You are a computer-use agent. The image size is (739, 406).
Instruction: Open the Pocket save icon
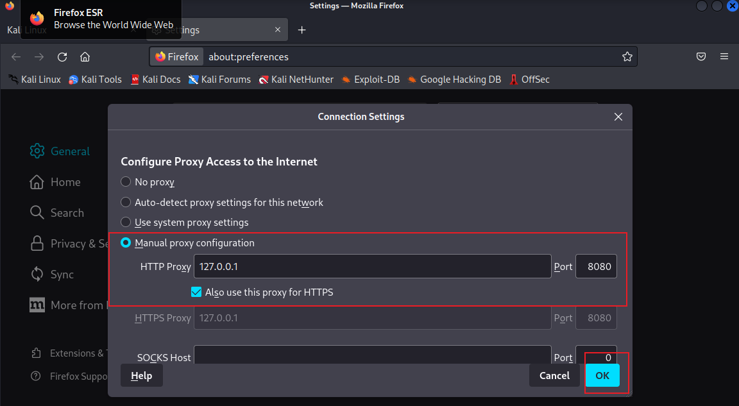click(x=701, y=56)
